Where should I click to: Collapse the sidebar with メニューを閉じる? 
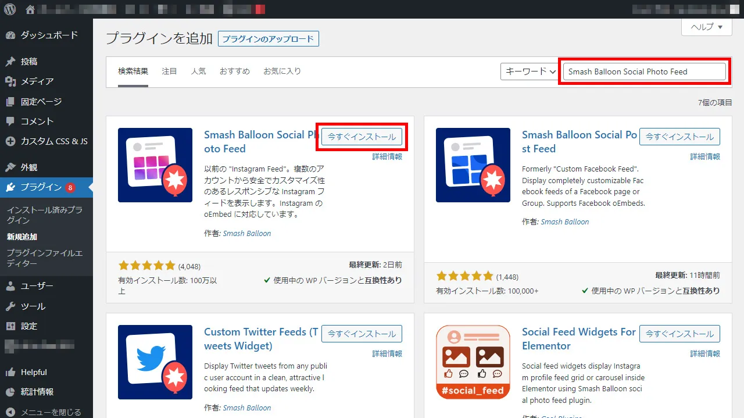click(x=51, y=412)
